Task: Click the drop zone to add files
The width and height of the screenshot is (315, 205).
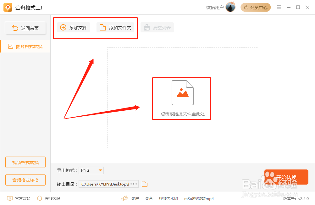Action: pyautogui.click(x=181, y=98)
